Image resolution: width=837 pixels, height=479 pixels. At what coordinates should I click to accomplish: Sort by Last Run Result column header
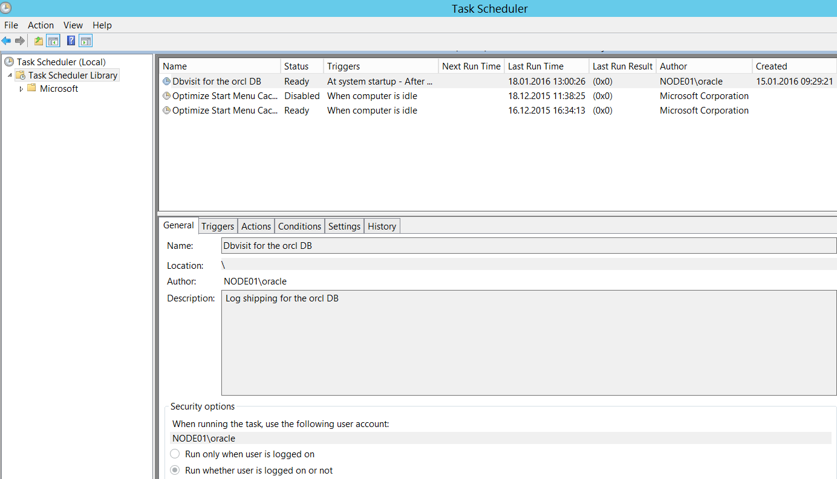click(x=622, y=66)
